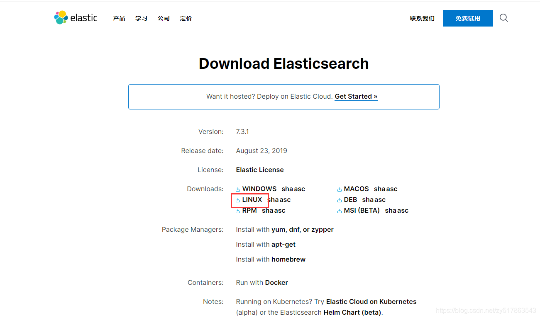Download the WINDOWS package
This screenshot has width=540, height=318.
click(259, 189)
